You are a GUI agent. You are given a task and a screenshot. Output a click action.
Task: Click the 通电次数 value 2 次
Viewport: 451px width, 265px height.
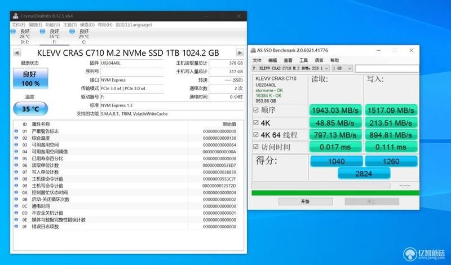227,89
